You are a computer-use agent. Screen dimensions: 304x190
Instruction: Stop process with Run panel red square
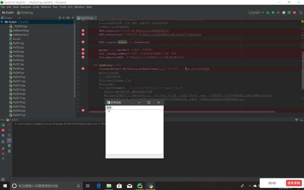pos(3,130)
